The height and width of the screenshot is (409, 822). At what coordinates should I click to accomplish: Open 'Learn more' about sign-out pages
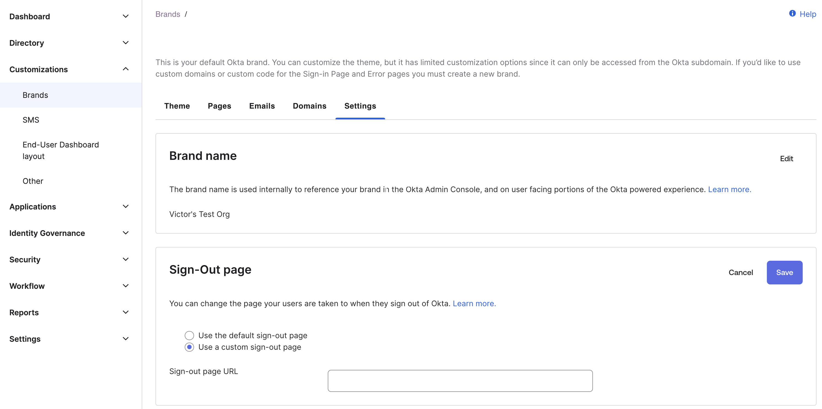(x=474, y=303)
